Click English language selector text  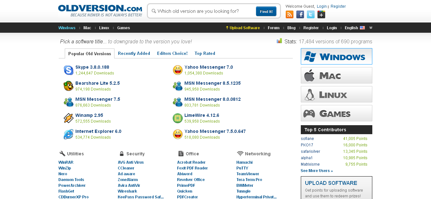(x=351, y=28)
